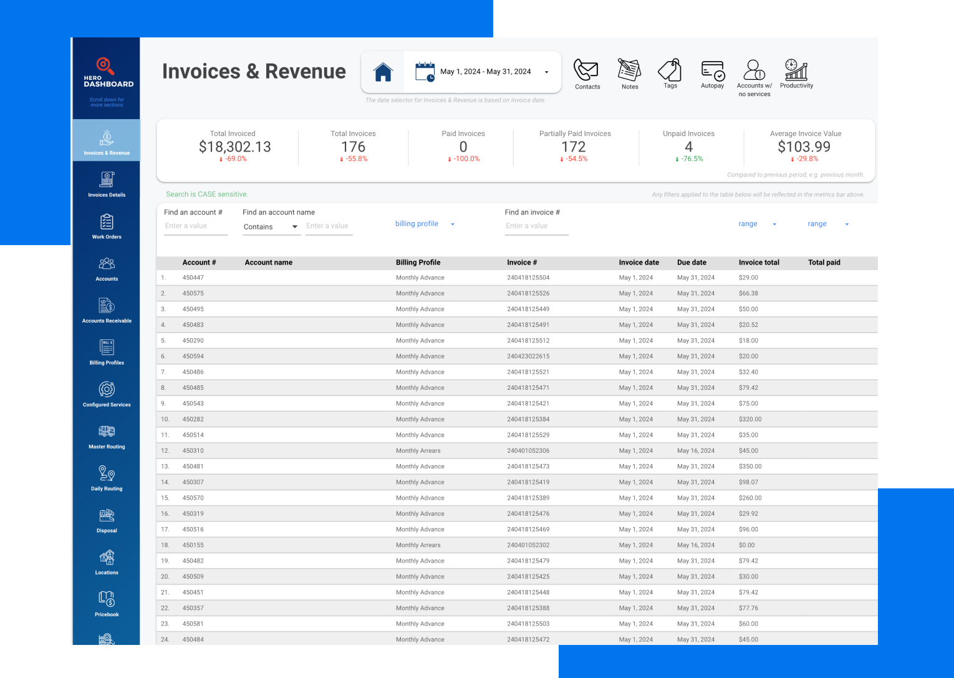Screen dimensions: 954x678
Task: Click Monthly Arrears for account 450310
Action: [418, 450]
